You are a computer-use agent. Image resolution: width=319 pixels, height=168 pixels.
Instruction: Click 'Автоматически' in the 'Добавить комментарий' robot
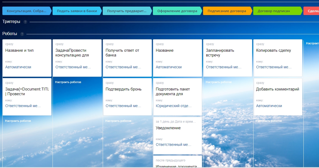pyautogui.click(x=269, y=106)
